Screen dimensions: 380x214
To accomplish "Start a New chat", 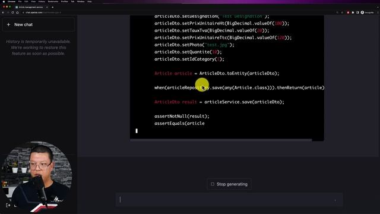I will pyautogui.click(x=39, y=24).
